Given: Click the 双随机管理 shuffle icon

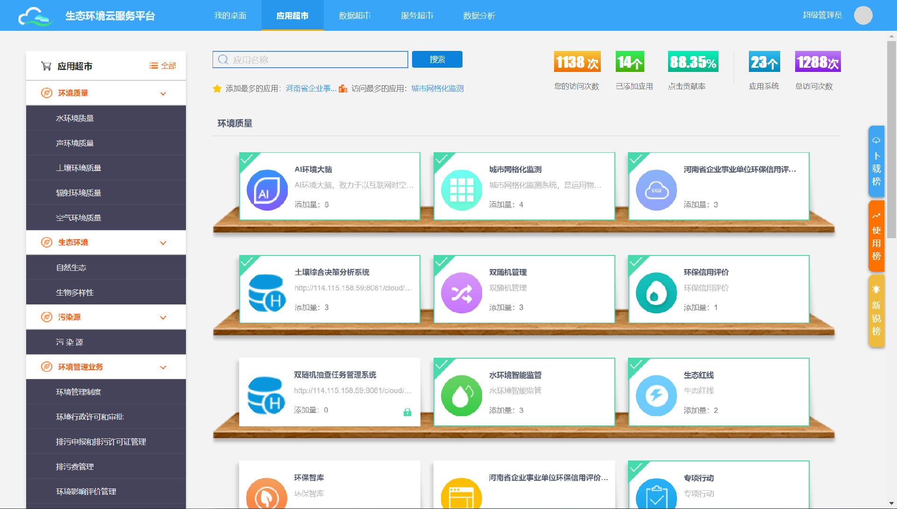Looking at the screenshot, I should 462,293.
